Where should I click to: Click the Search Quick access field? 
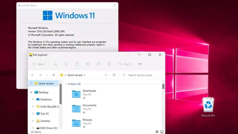pyautogui.click(x=142, y=75)
